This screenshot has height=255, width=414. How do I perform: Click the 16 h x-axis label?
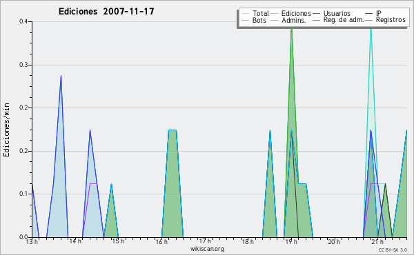click(161, 241)
